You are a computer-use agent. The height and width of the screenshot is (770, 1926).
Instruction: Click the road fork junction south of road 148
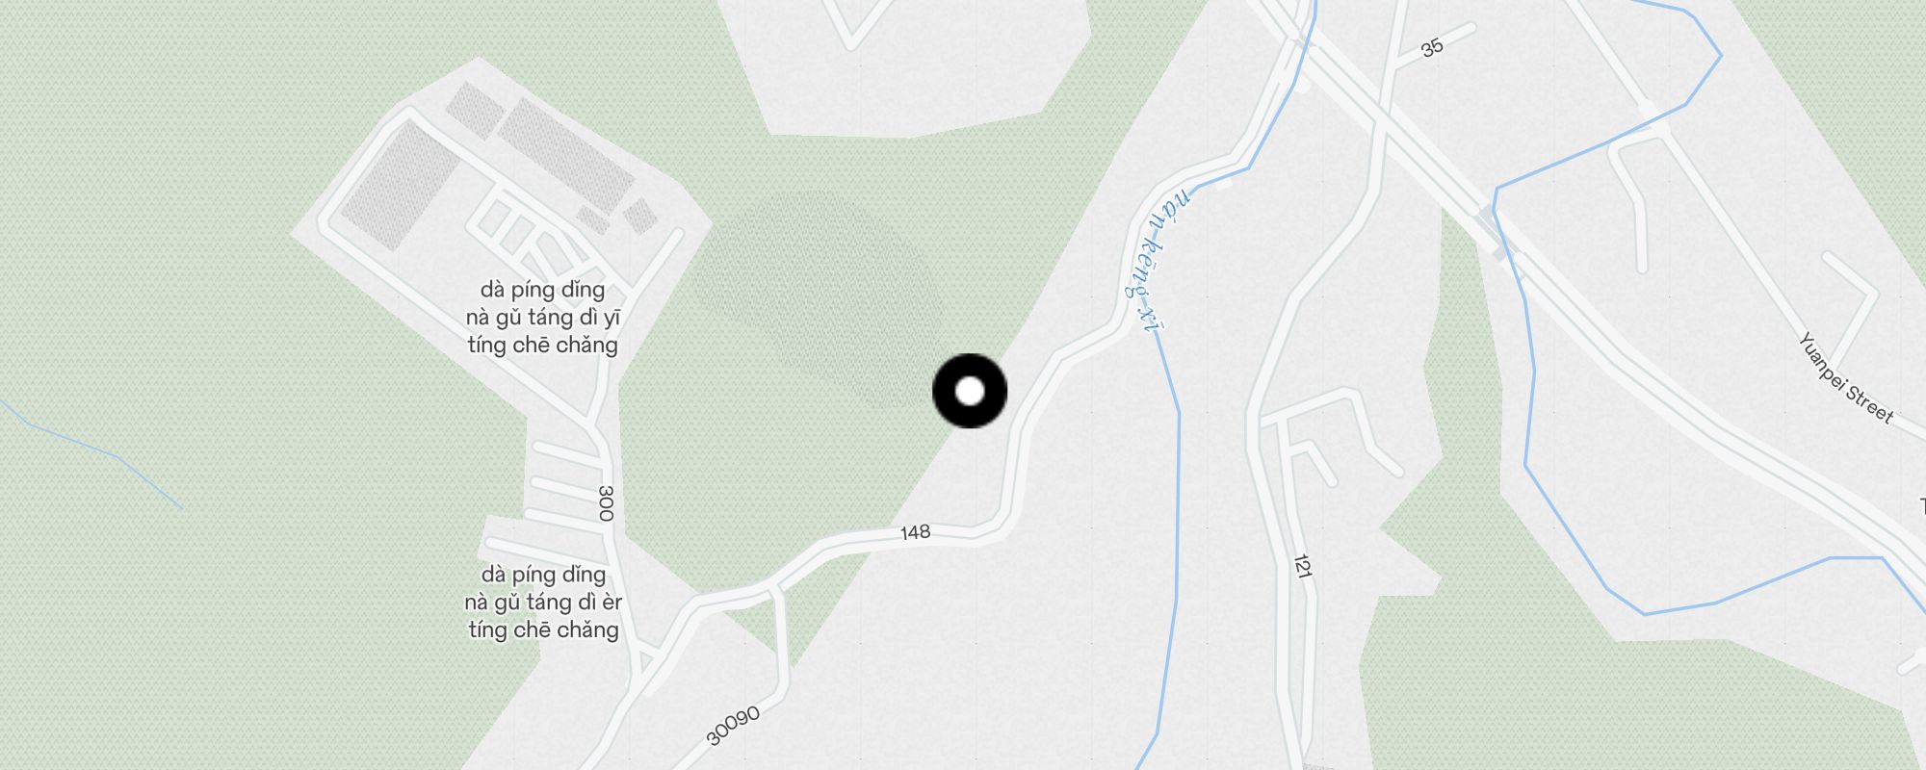(x=774, y=587)
